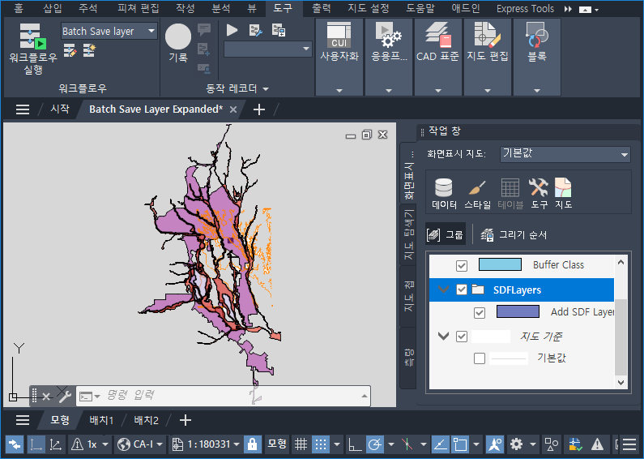
Task: Click the Add SDF Layer purple swatch
Action: click(x=518, y=311)
